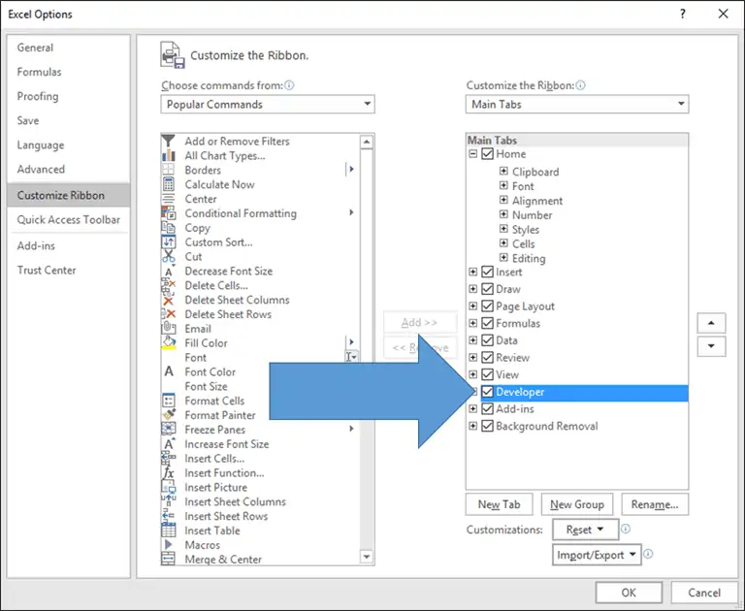745x611 pixels.
Task: Uncheck the Insert tab checkbox
Action: point(487,272)
